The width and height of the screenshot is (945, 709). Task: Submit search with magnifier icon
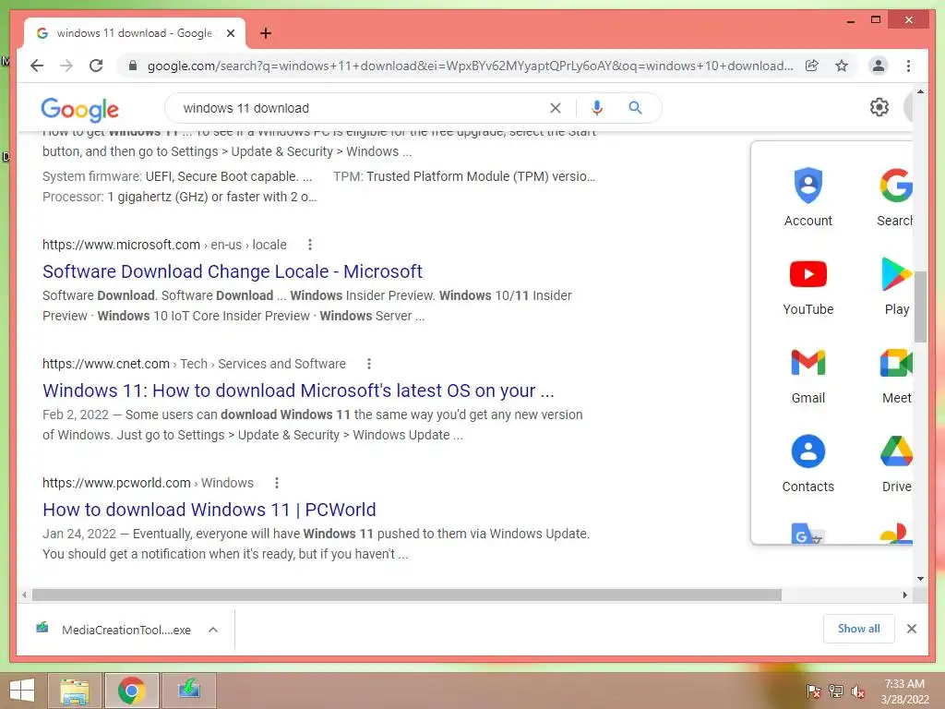point(635,108)
